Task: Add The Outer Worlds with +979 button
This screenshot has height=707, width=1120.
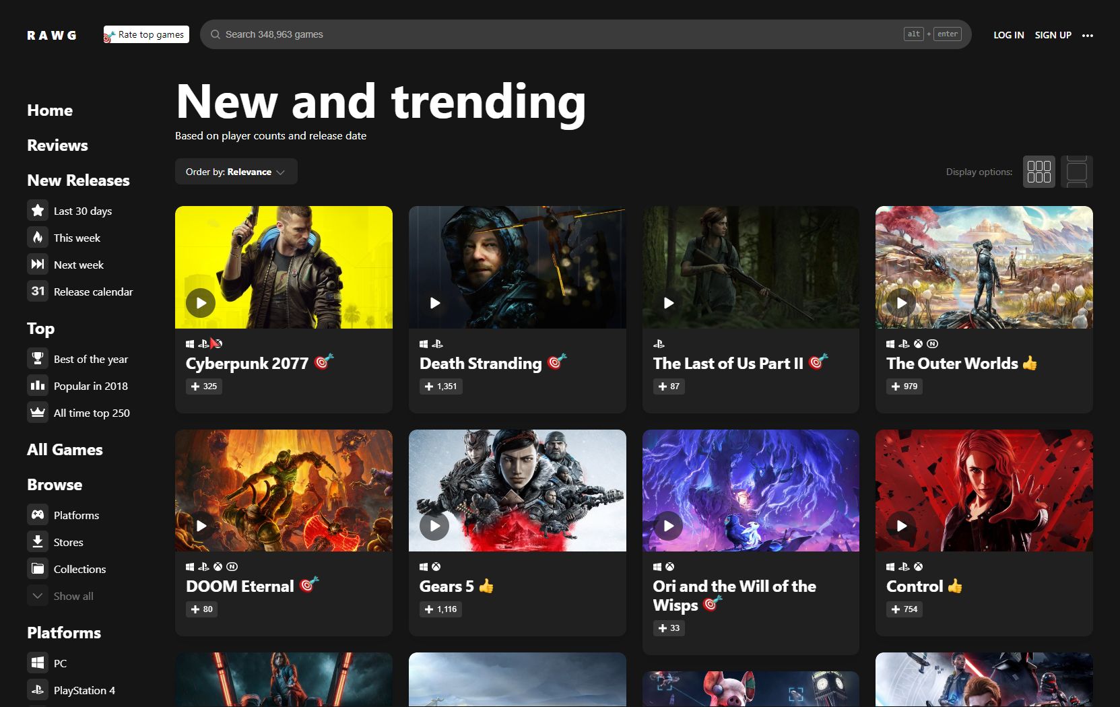Action: click(904, 386)
